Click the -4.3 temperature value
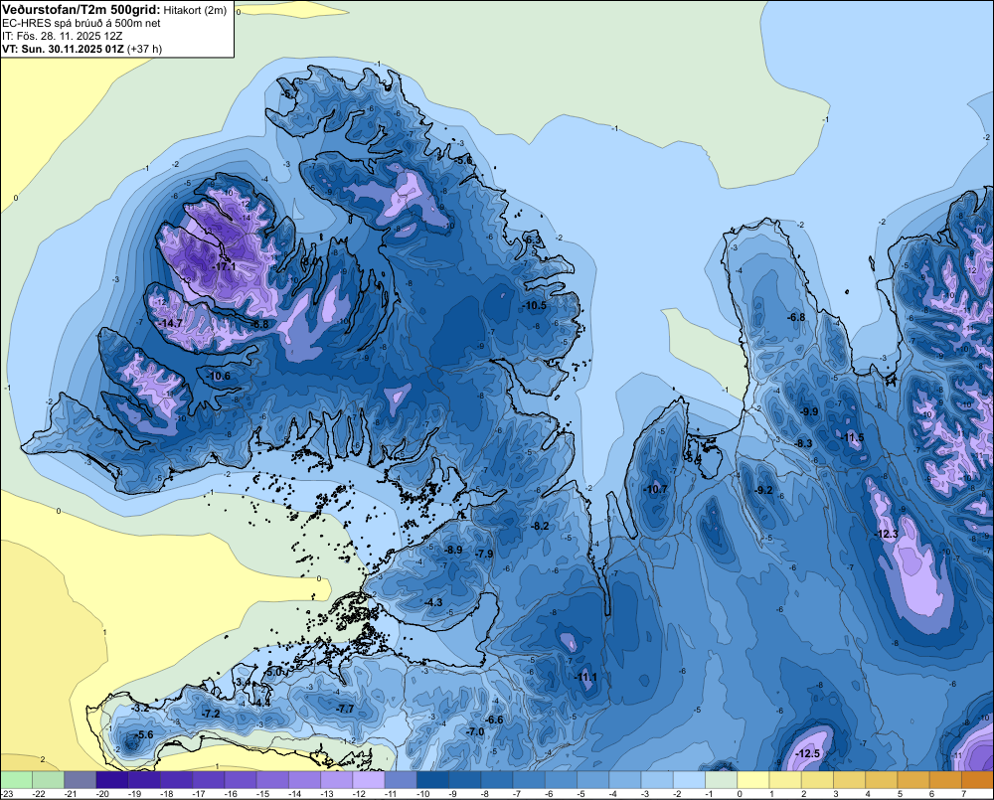Viewport: 994px width, 800px height. pos(433,602)
